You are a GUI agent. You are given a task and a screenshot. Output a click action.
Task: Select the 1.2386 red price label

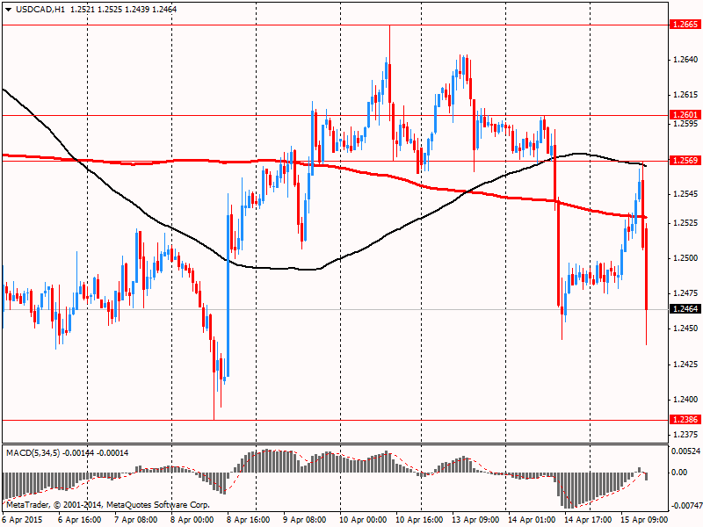[685, 420]
